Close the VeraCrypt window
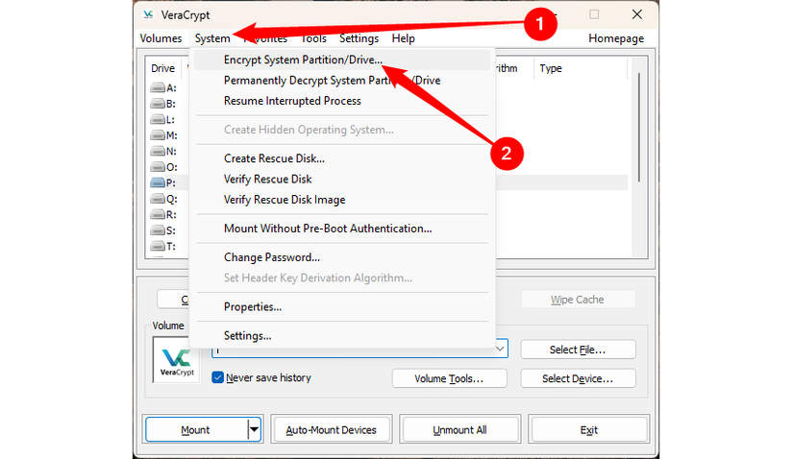This screenshot has height=459, width=793. [637, 14]
